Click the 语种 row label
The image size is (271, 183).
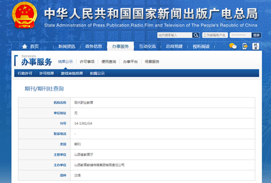point(63,175)
